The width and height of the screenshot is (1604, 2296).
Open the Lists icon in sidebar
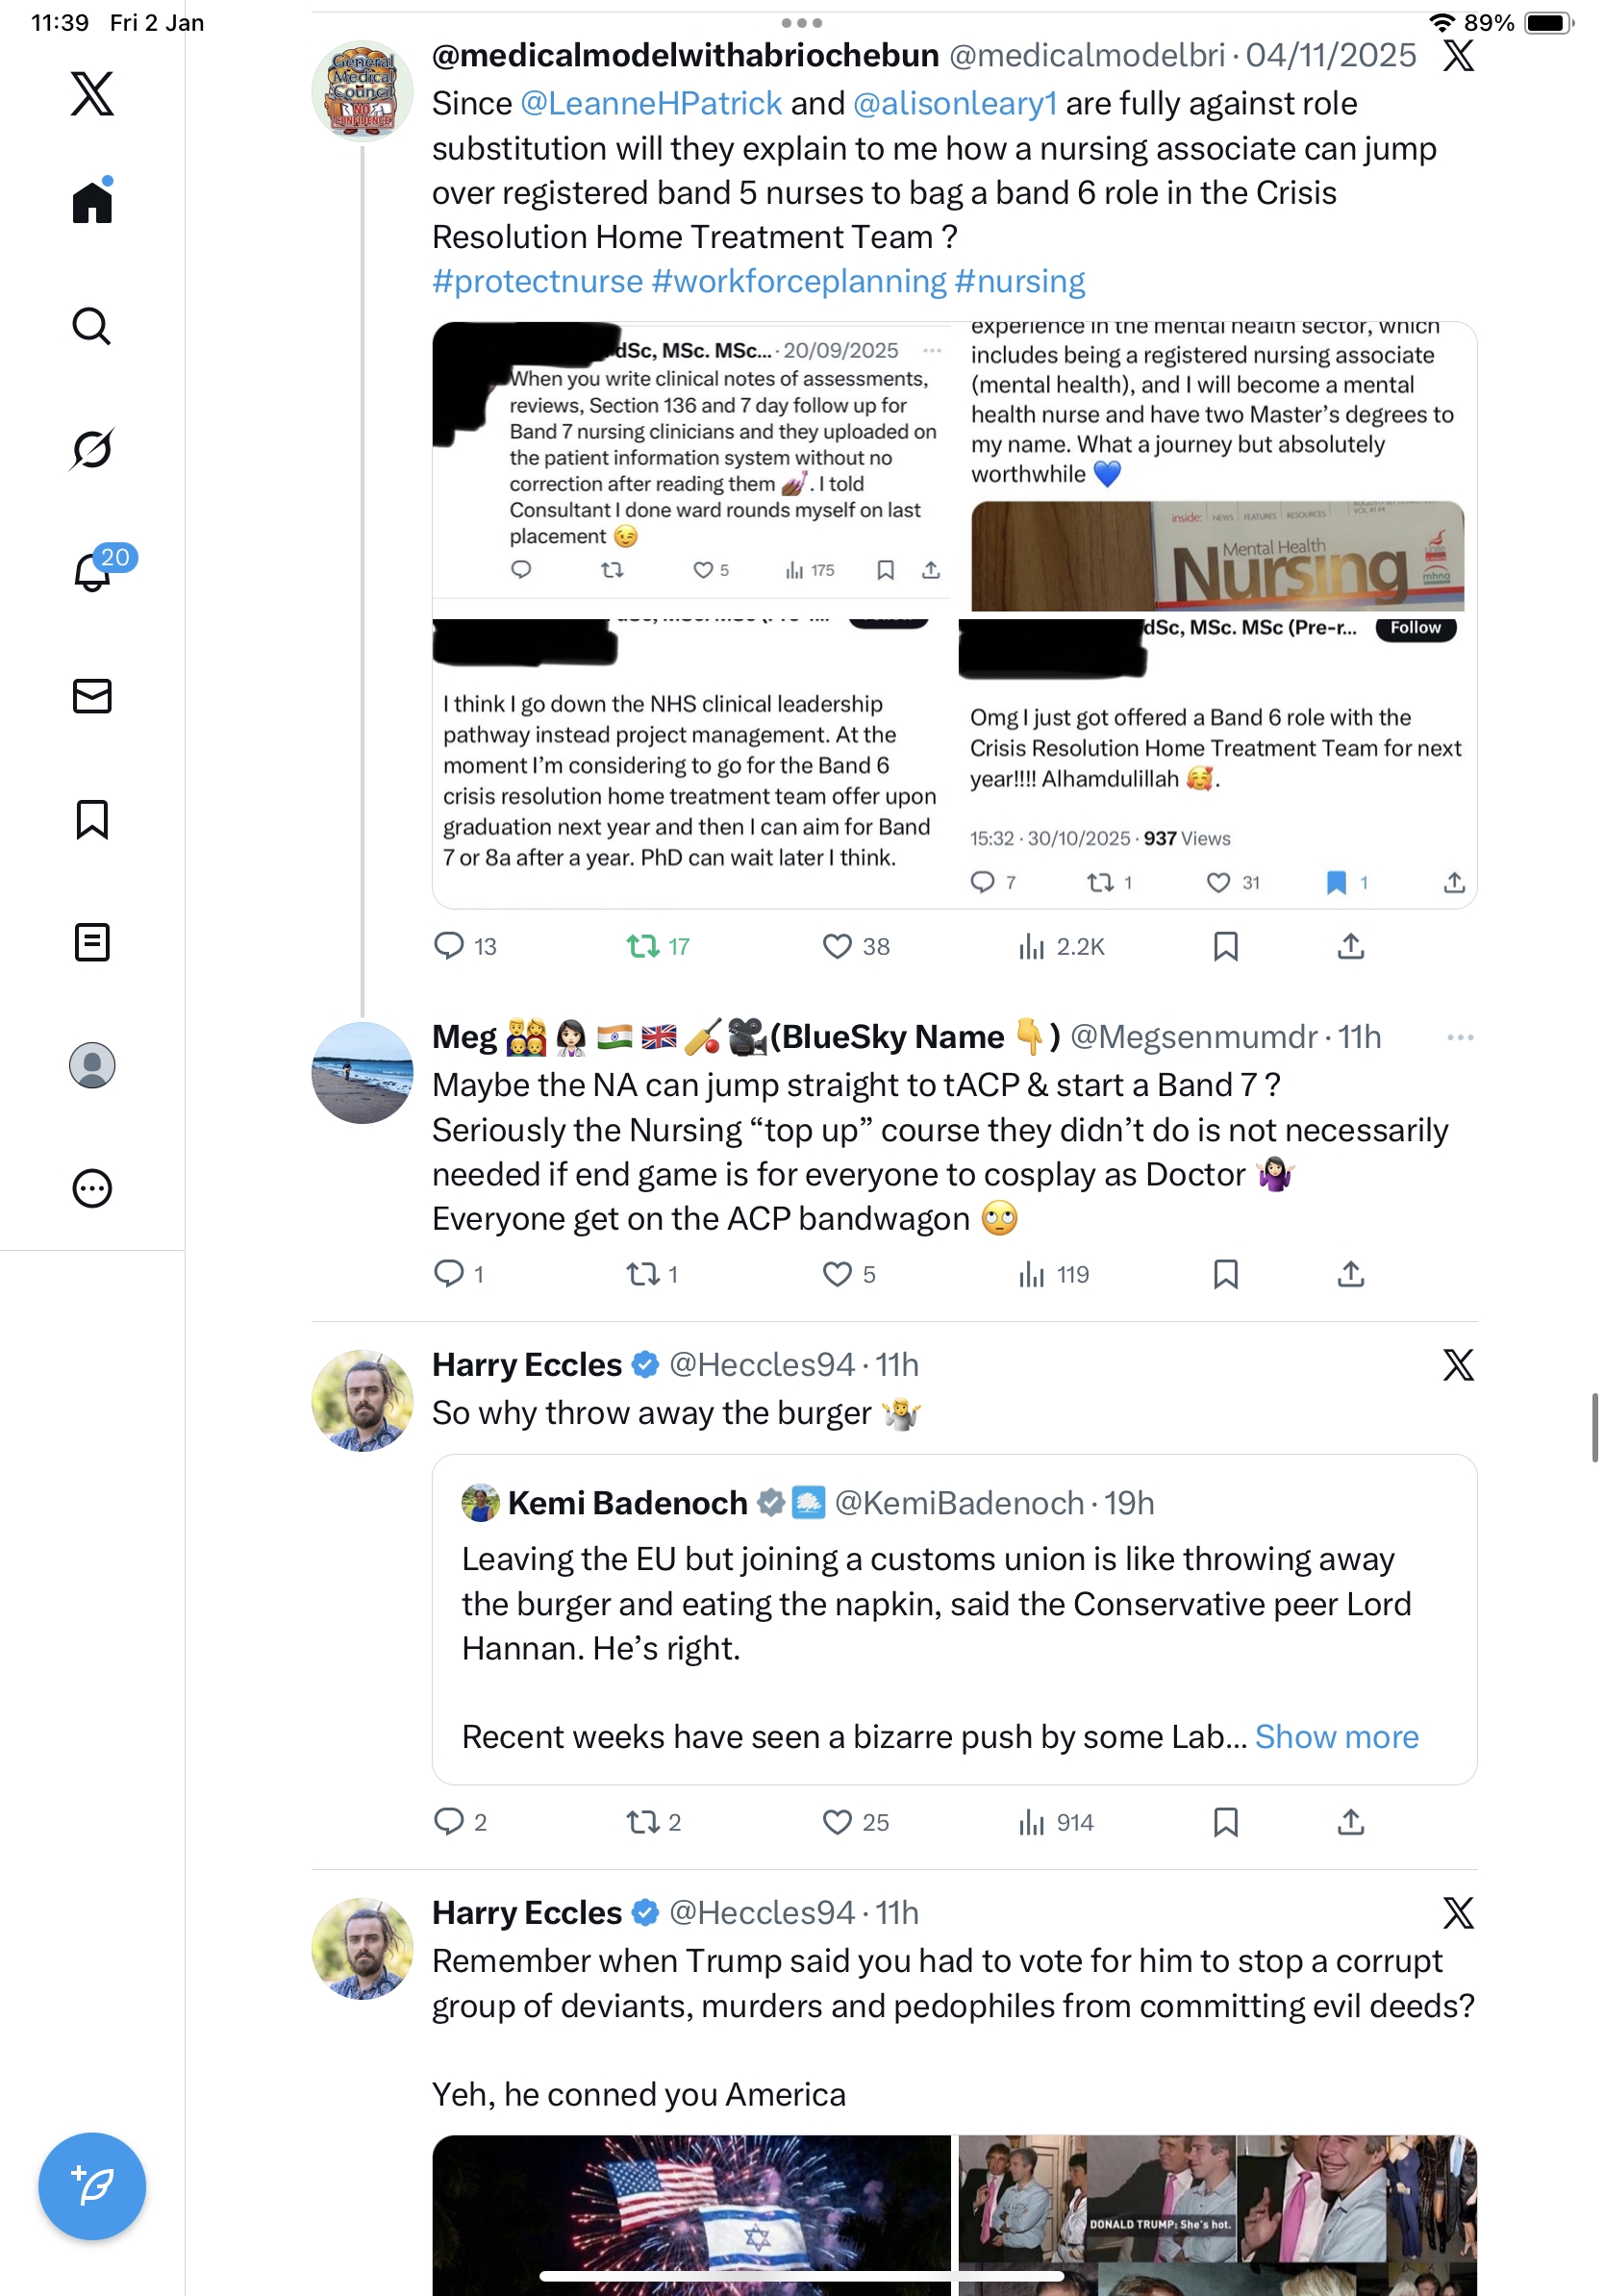tap(92, 942)
